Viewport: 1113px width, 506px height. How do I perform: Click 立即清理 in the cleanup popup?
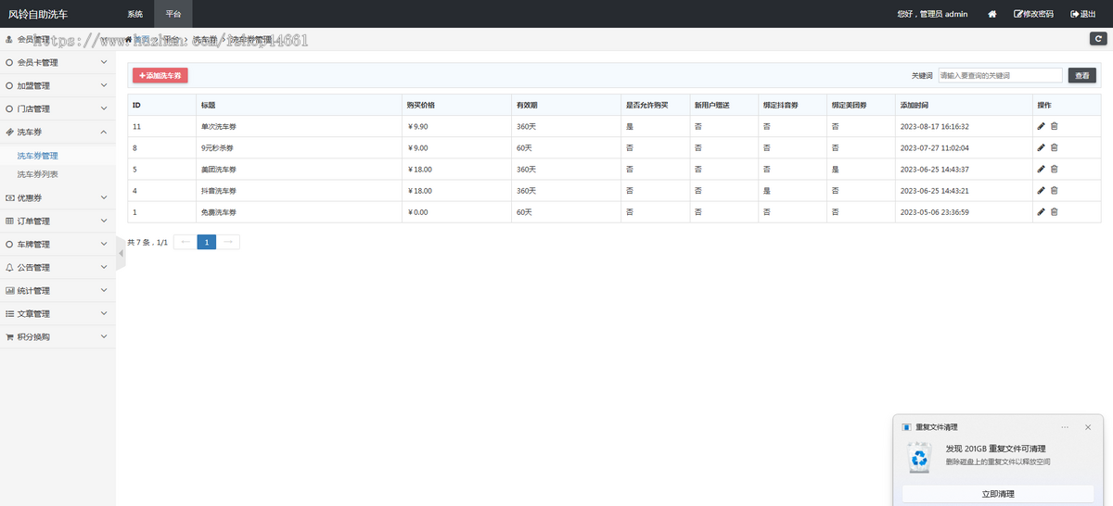tap(997, 494)
